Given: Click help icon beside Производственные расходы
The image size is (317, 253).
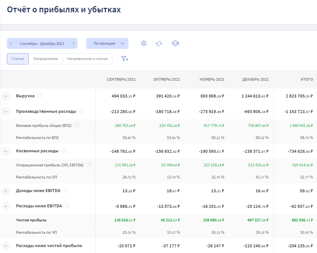Looking at the screenshot, I should [82, 111].
